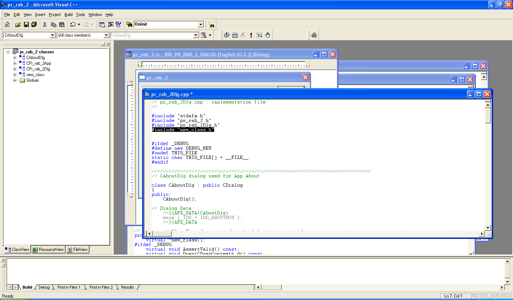Click the OVR status bar indicator
The image size is (513, 300).
pos(496,296)
